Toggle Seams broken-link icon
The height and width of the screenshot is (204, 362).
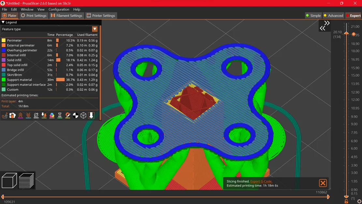coord(36,116)
